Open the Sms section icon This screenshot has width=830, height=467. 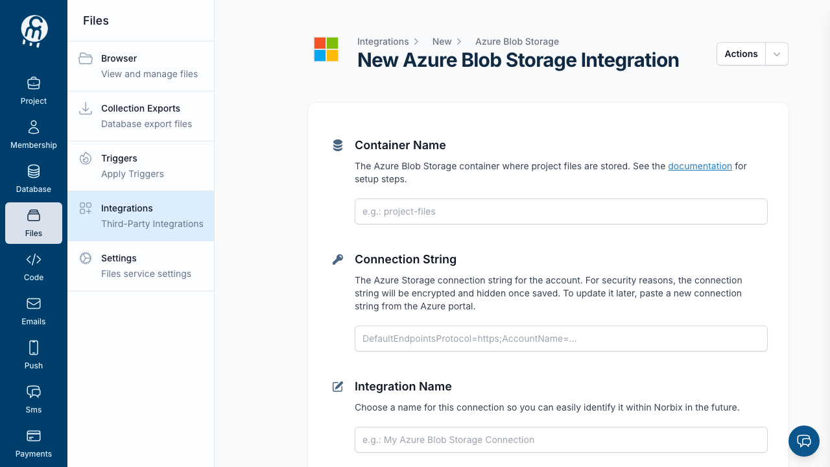[34, 392]
